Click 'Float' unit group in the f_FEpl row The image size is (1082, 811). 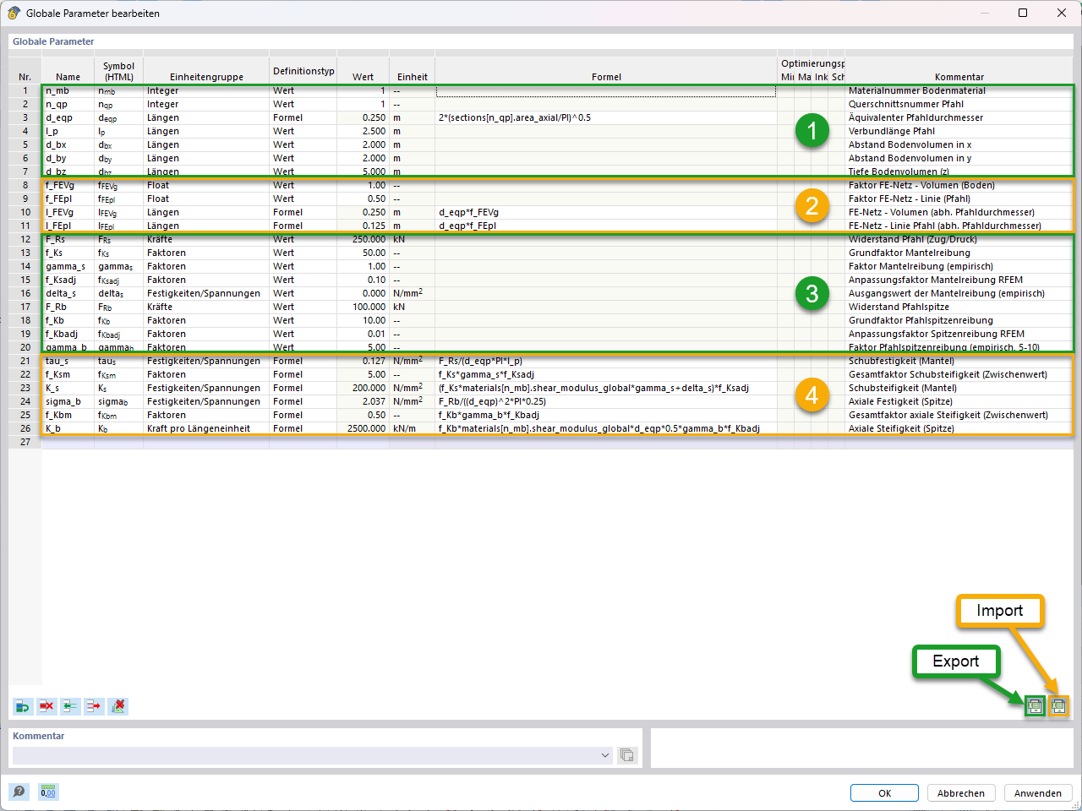(158, 199)
